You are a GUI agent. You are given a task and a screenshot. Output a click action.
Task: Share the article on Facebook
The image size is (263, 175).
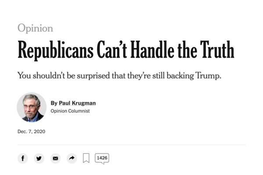[23, 158]
